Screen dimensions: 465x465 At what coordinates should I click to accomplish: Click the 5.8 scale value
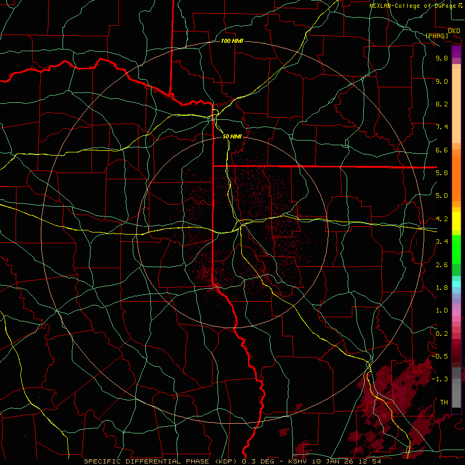pyautogui.click(x=442, y=173)
